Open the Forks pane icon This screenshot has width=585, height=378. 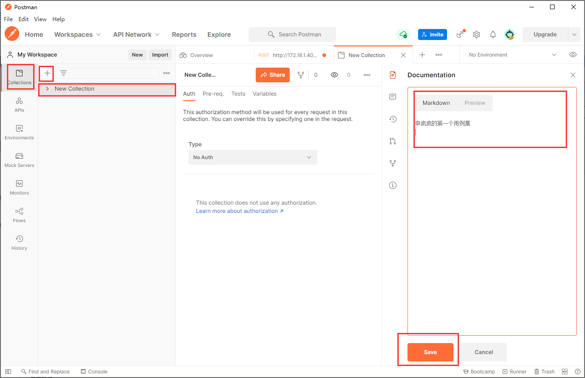pyautogui.click(x=393, y=163)
